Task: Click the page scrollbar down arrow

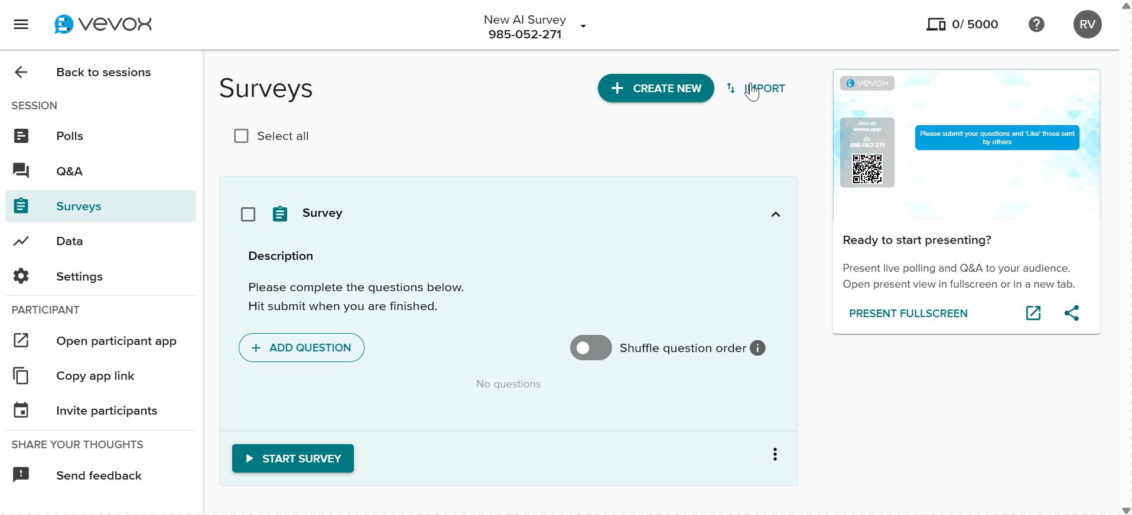Action: click(1126, 510)
